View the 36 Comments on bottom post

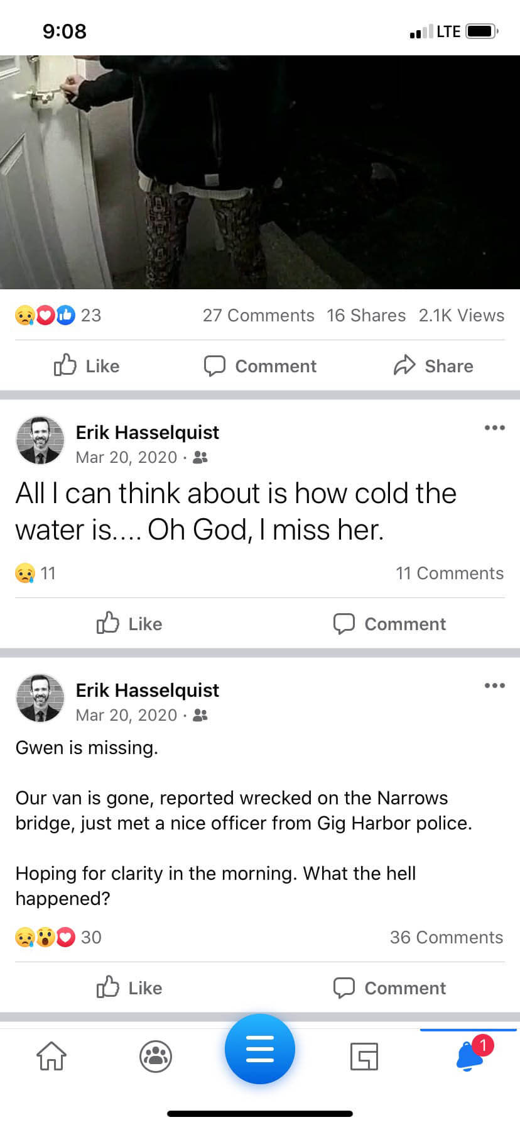coord(446,938)
